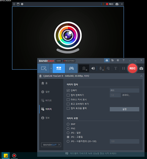Minimize the Bandicam window

[135, 61]
